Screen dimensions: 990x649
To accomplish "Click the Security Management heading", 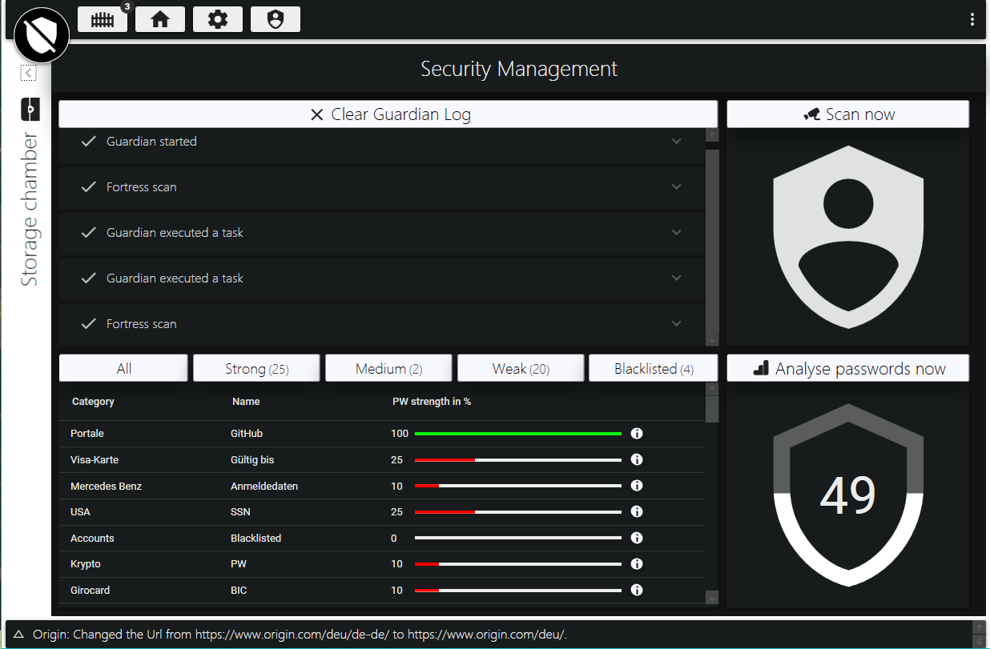I will pos(519,69).
